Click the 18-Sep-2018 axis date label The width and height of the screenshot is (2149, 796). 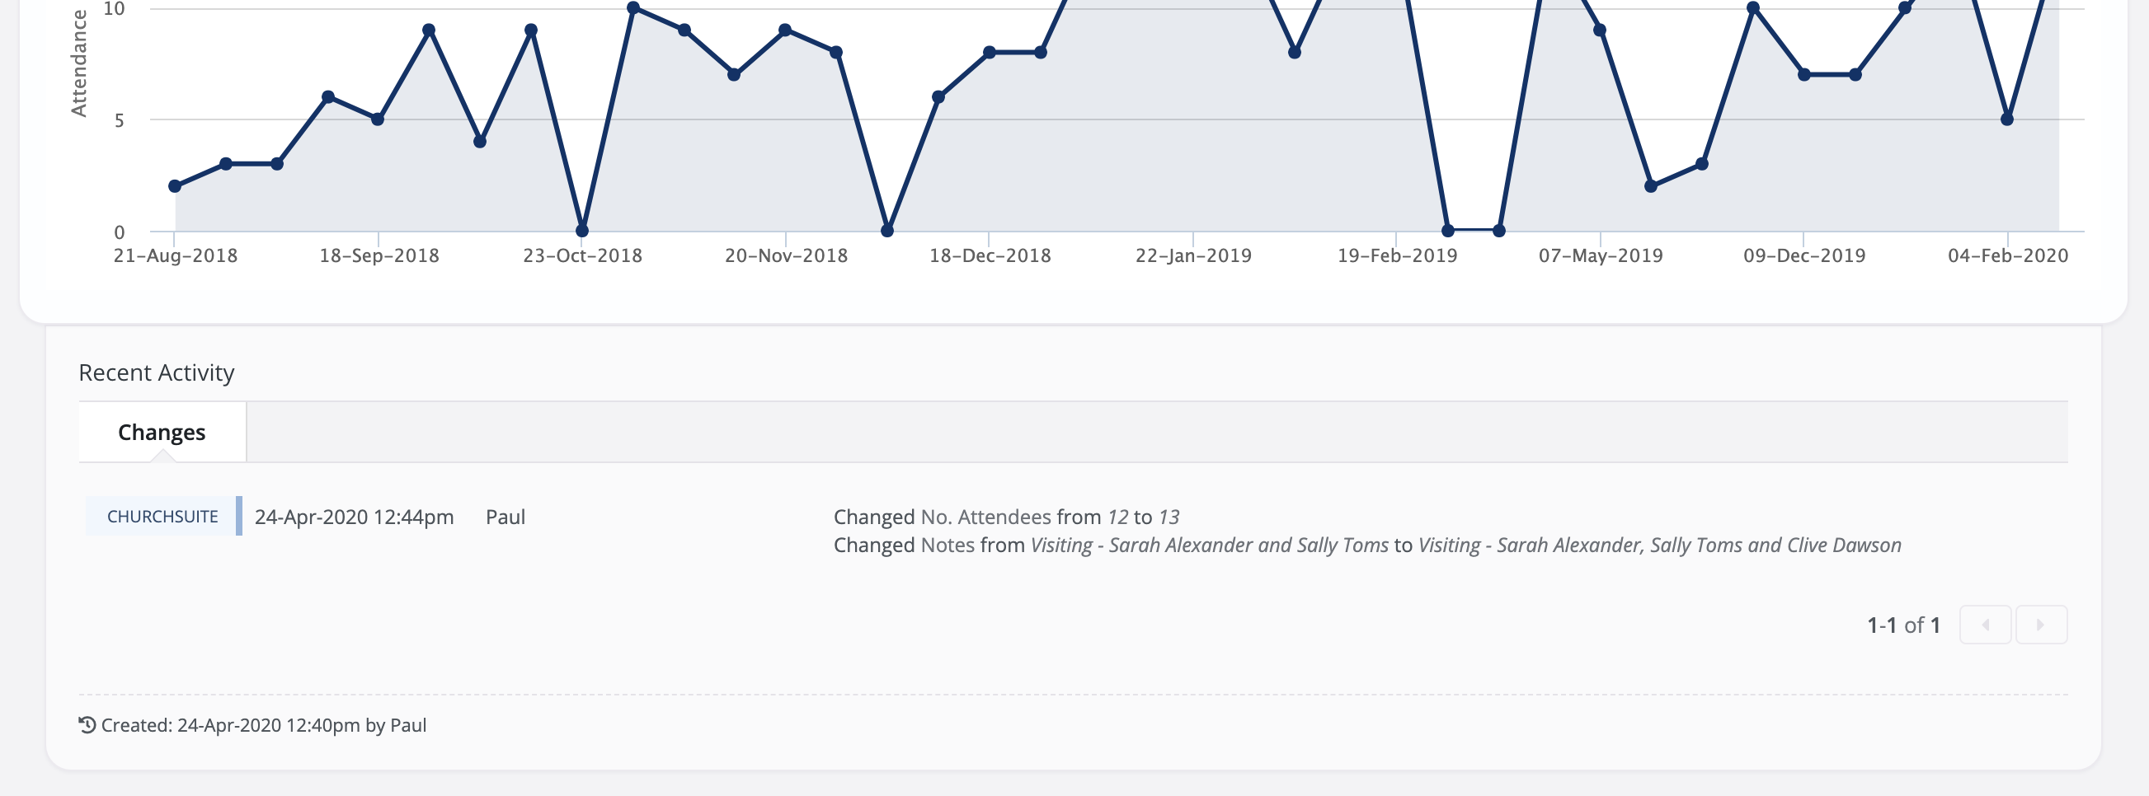coord(379,255)
